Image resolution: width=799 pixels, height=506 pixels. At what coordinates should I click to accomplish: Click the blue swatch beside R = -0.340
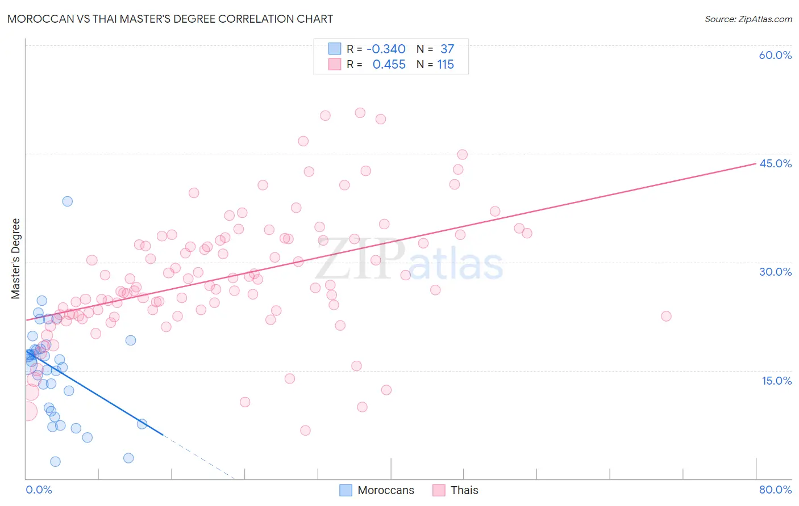[x=335, y=49]
